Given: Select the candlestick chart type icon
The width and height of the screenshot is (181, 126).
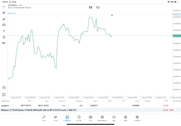Looking at the screenshot, I should point(4,13).
